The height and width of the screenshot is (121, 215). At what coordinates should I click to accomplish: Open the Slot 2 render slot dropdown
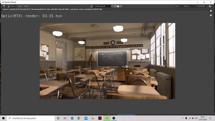point(179,6)
